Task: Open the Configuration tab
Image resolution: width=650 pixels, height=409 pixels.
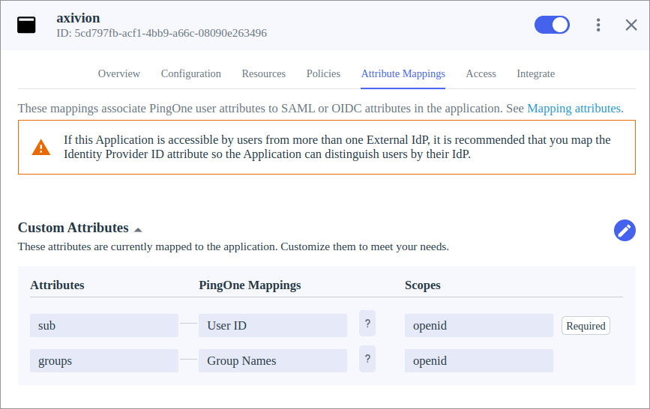Action: coord(191,73)
